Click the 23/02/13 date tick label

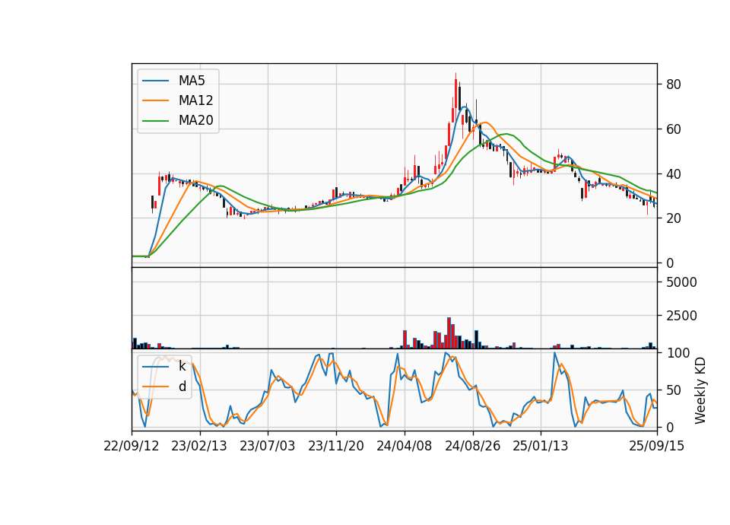pyautogui.click(x=199, y=446)
